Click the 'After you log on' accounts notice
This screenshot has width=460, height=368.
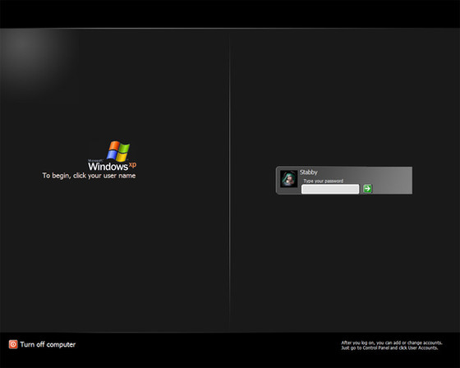pyautogui.click(x=391, y=345)
